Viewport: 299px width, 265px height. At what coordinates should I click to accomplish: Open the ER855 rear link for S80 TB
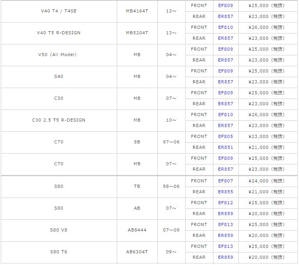226,192
